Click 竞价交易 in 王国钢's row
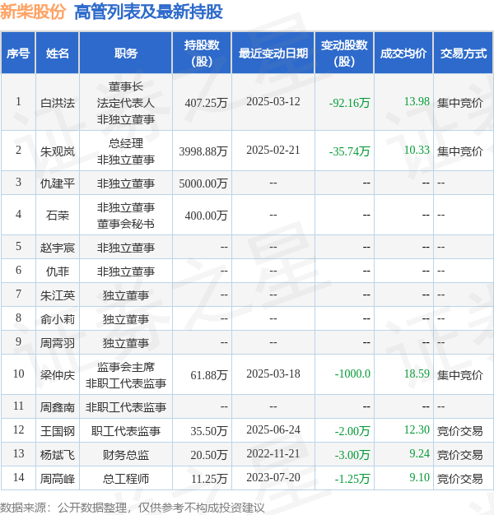Screen dimensions: 494x515 pos(459,430)
